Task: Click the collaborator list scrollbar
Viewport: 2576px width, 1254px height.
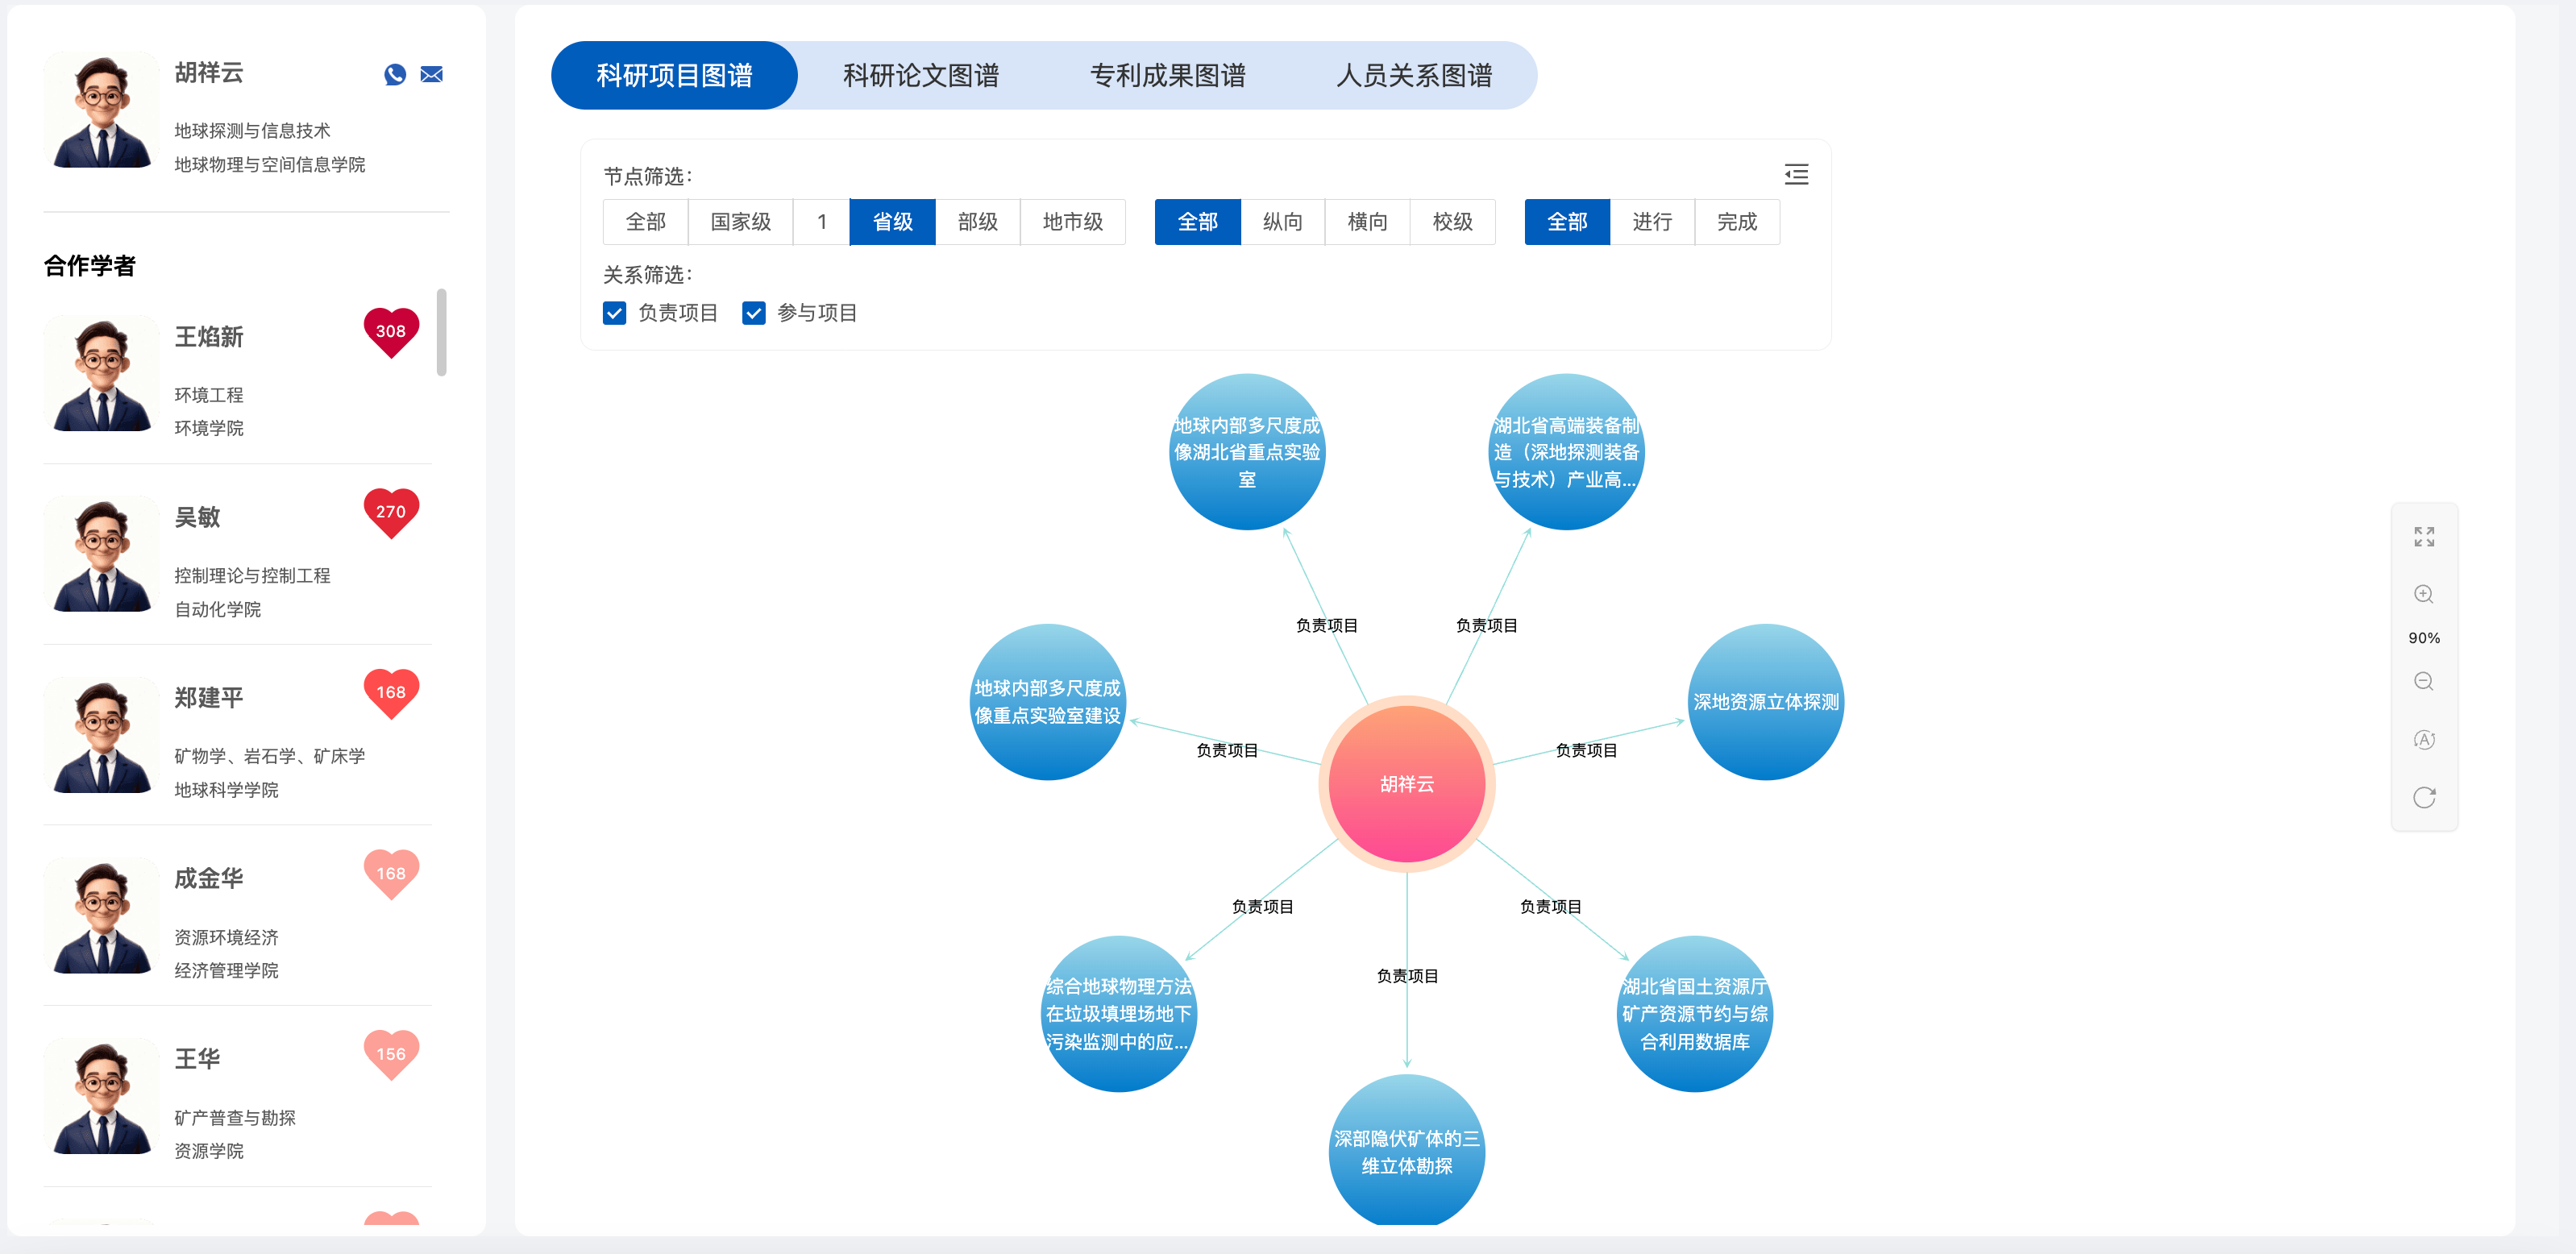Action: click(x=441, y=333)
